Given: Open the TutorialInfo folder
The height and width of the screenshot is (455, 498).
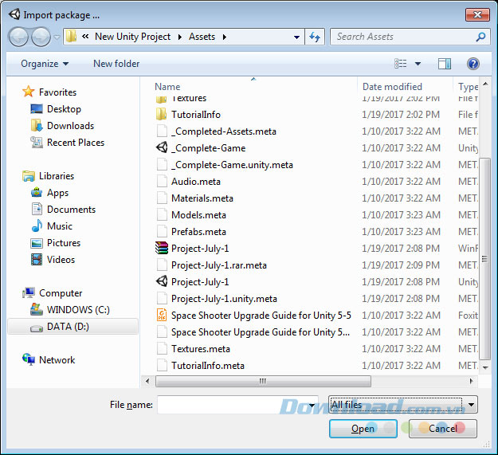Looking at the screenshot, I should (x=195, y=115).
